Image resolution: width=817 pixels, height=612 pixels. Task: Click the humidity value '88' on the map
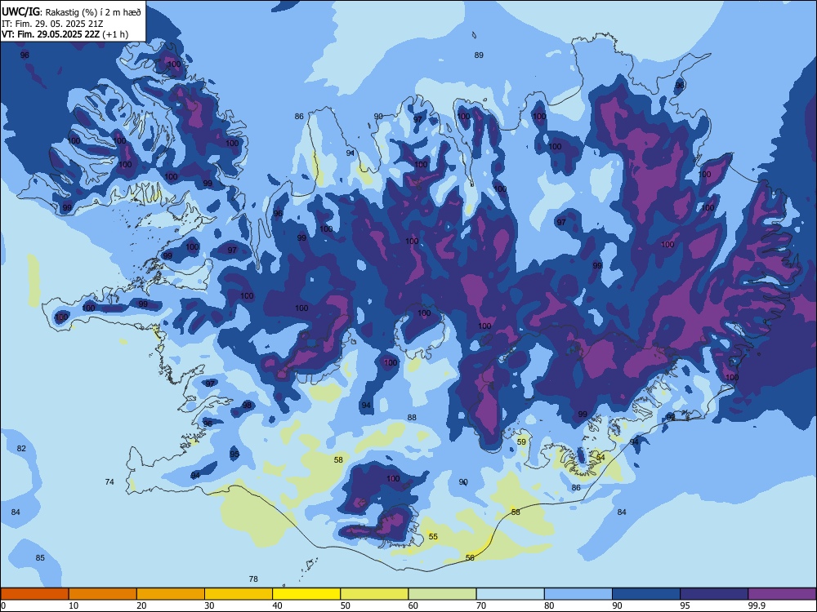(412, 417)
